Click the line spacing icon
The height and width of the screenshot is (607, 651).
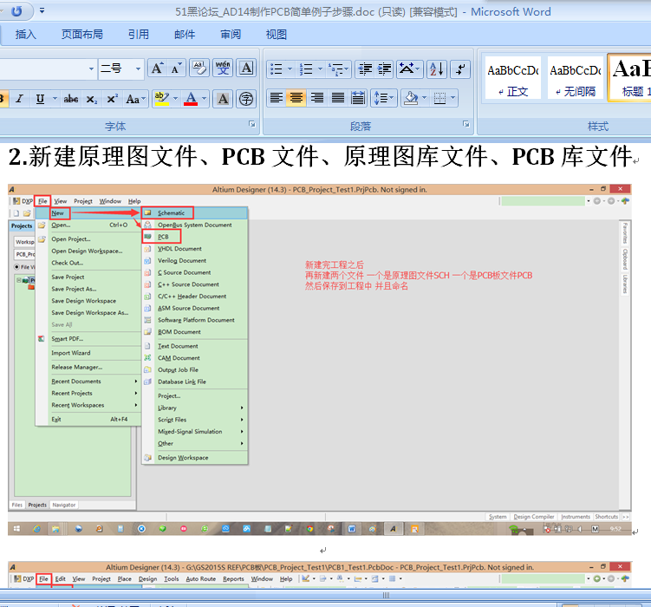point(384,98)
